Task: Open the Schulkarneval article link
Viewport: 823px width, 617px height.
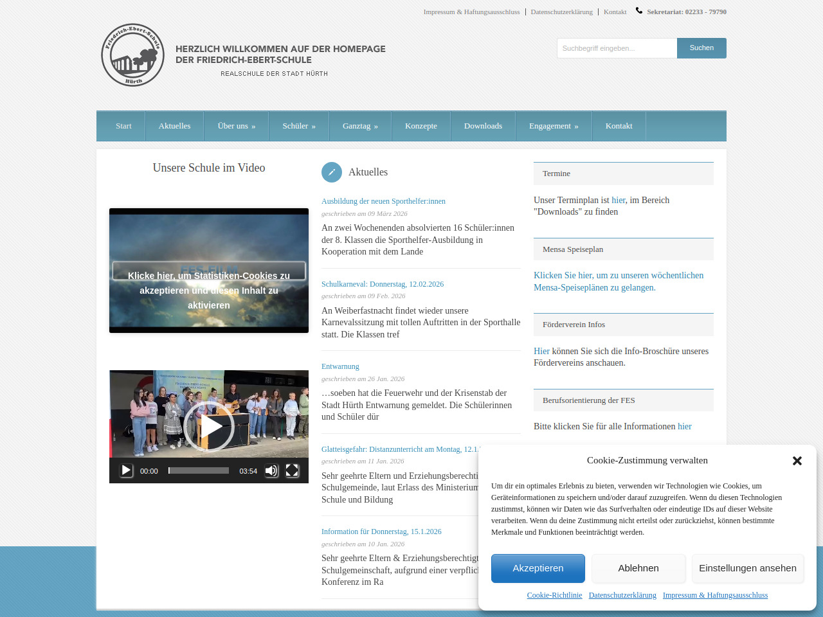Action: pos(383,284)
